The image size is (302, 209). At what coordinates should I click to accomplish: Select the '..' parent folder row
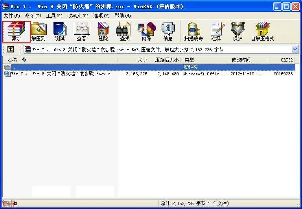click(150, 67)
